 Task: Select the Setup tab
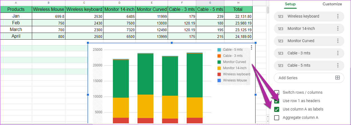[x=290, y=4]
